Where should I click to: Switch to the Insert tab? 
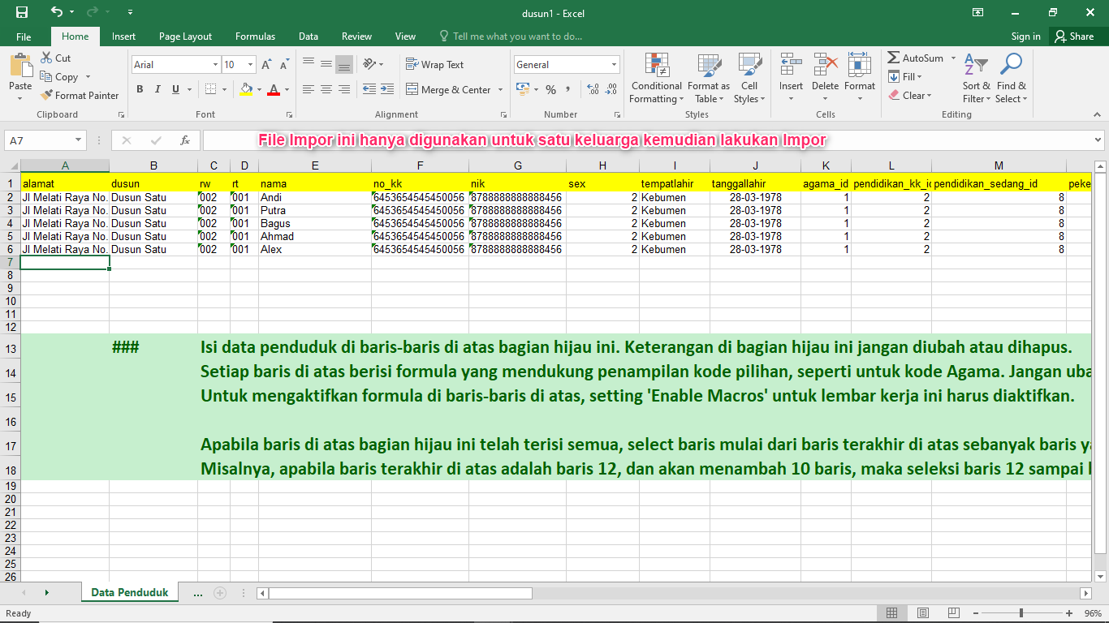pos(123,37)
